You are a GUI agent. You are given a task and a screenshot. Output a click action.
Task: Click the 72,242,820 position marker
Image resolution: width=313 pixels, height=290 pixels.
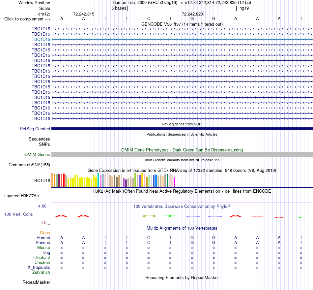(193, 14)
